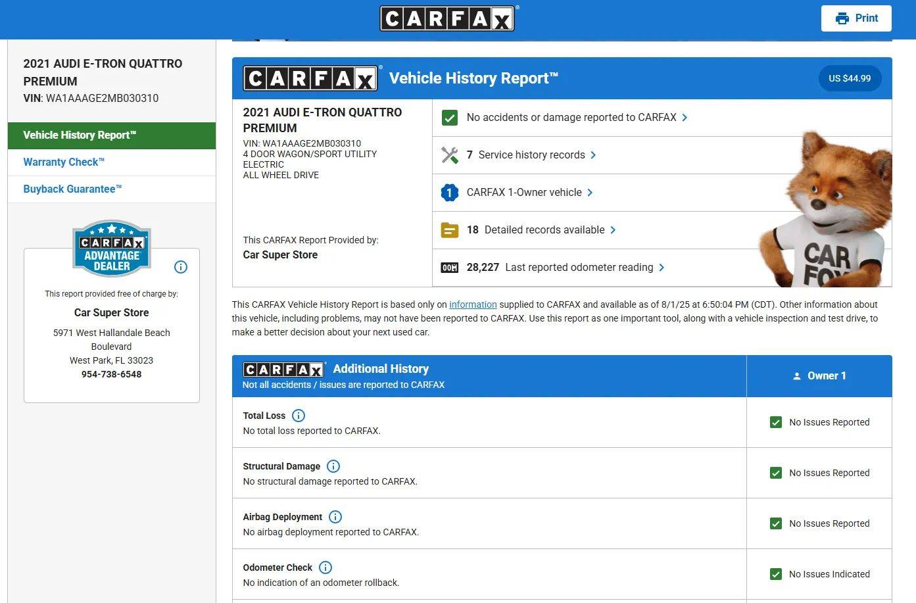Click the Total Loss No Issues Reported checkmark

tap(776, 422)
